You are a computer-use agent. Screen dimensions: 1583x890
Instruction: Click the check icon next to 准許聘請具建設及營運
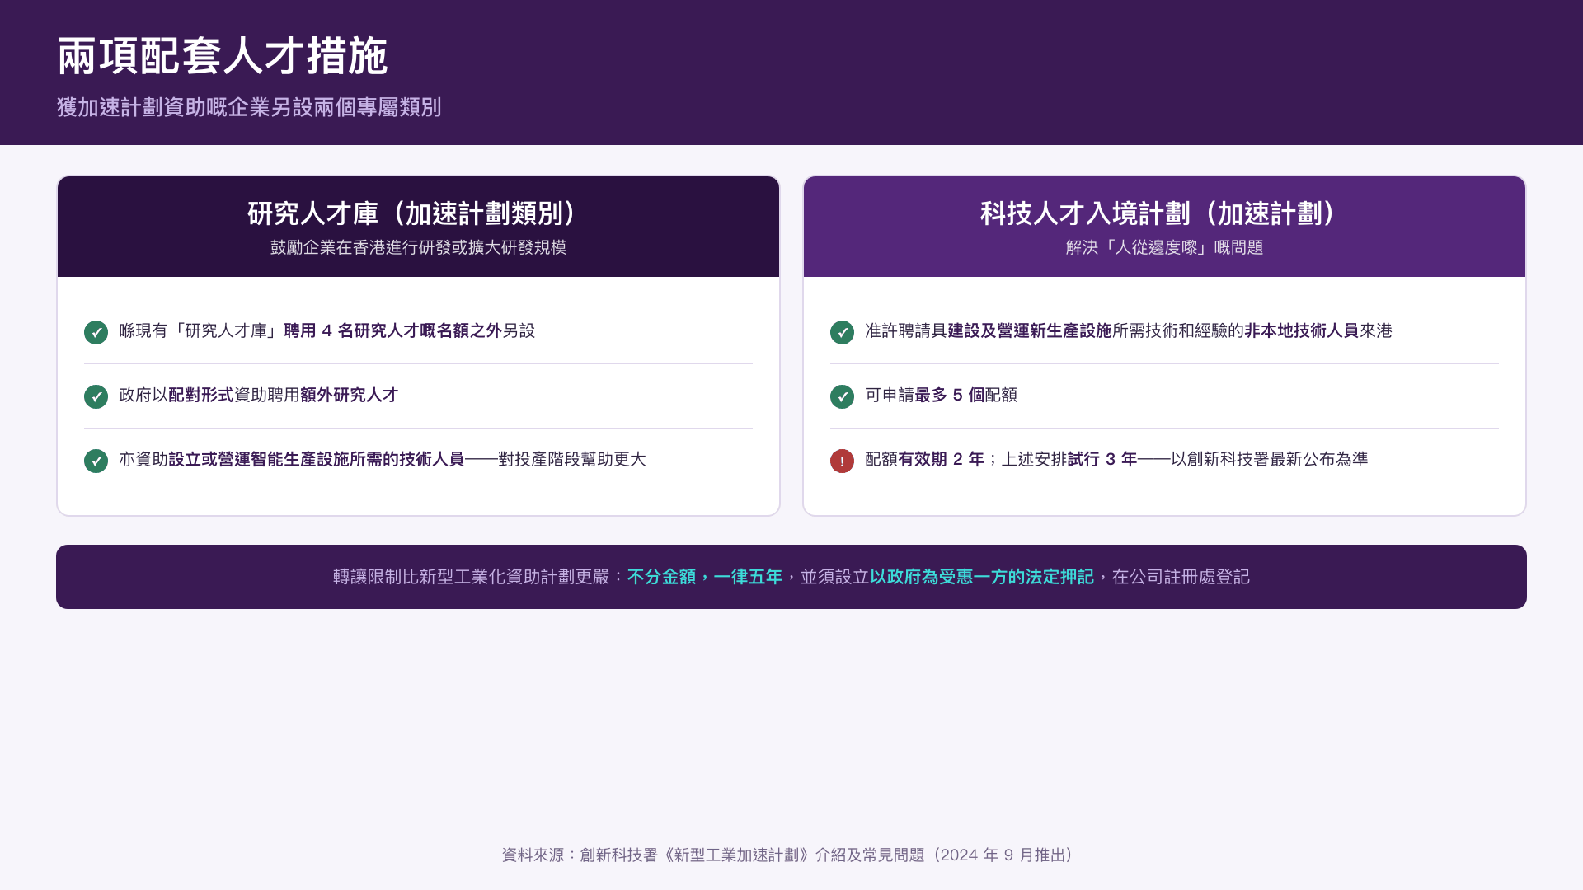pyautogui.click(x=842, y=332)
